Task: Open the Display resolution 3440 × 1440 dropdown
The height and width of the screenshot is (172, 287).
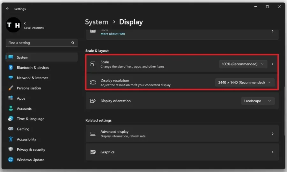Action: pos(245,83)
